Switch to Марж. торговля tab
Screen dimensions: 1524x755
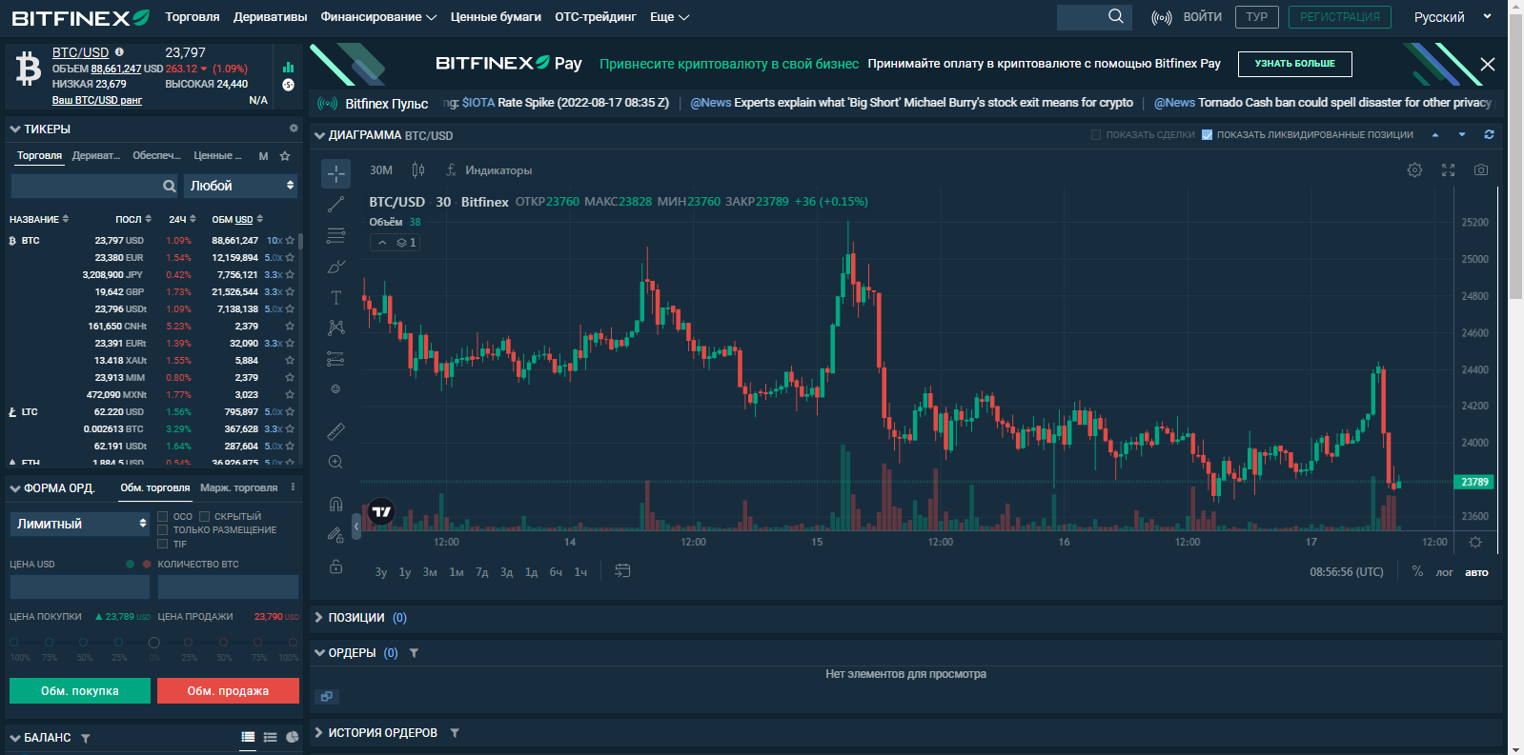[x=238, y=487]
